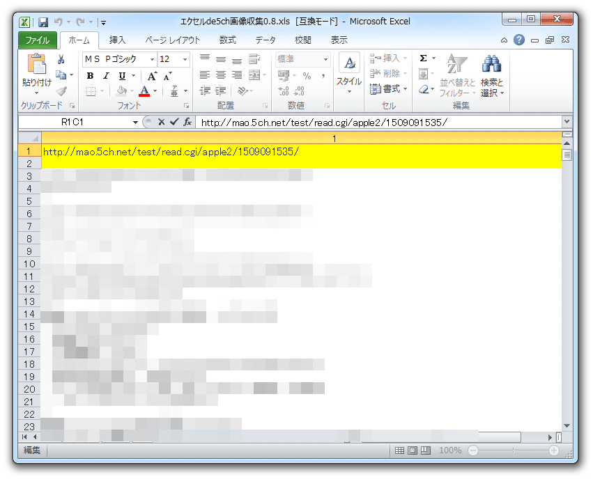
Task: Click the middle align icon
Action: (x=221, y=58)
